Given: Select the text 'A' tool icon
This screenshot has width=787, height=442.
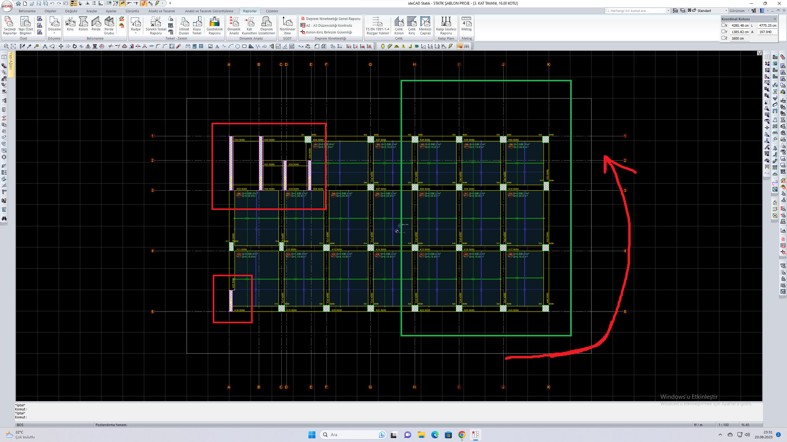Looking at the screenshot, I should 217,46.
